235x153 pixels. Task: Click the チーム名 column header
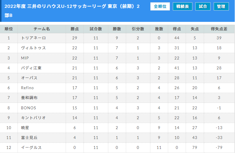[x=42, y=29]
